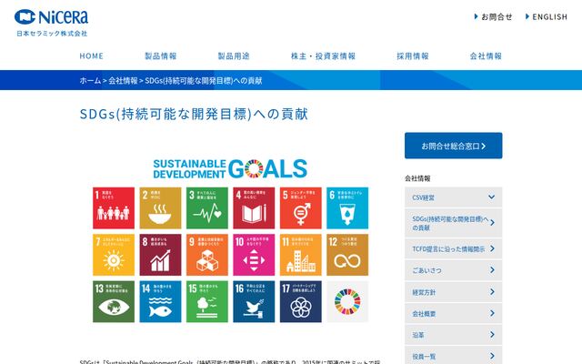This screenshot has width=582, height=364.
Task: Switch site language to ENGLISH
Action: (547, 16)
